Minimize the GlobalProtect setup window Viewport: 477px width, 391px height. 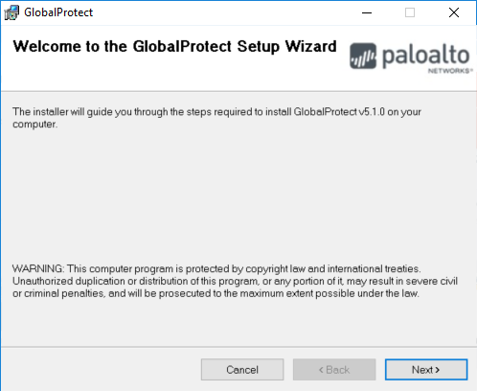tap(367, 12)
